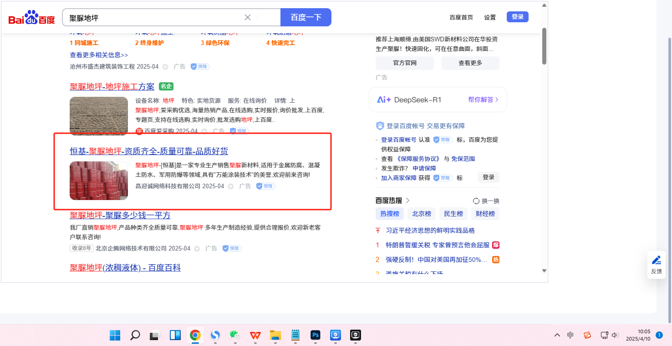This screenshot has height=346, width=672.
Task: Toggle Chinese input mode in system tray
Action: coord(570,336)
